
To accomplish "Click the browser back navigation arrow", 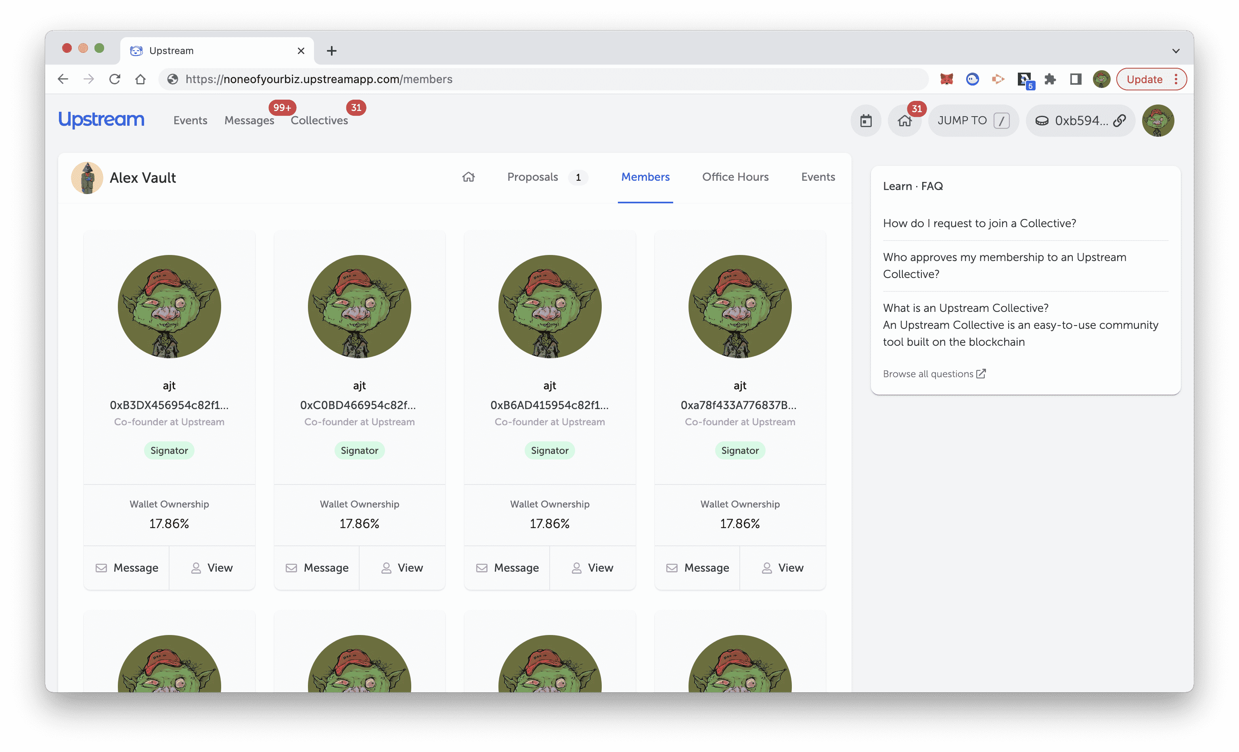I will (x=63, y=79).
